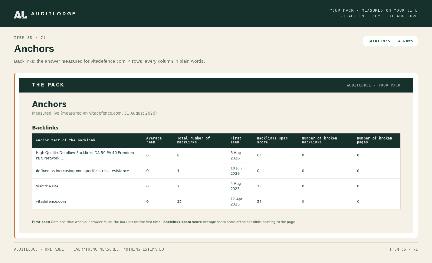Screen dimensions: 432x263
Task: Click the 'Backlinks' section heading
Action: tap(45, 128)
